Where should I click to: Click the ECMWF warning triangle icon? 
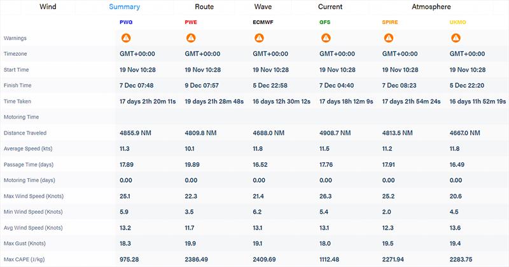point(258,38)
